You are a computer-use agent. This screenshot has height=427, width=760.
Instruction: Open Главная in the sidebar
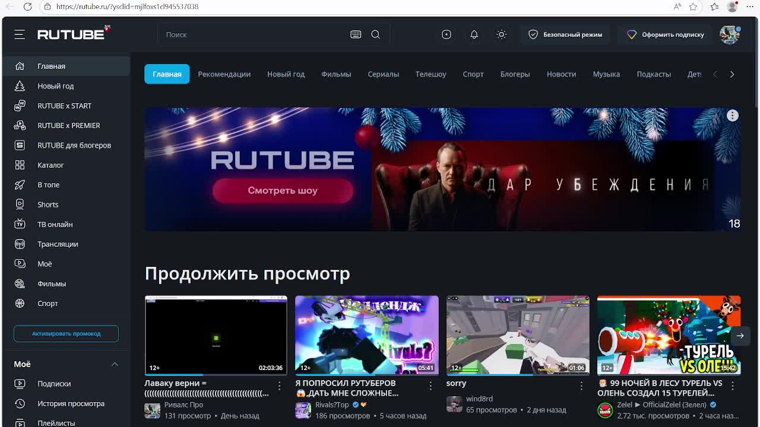pyautogui.click(x=66, y=66)
